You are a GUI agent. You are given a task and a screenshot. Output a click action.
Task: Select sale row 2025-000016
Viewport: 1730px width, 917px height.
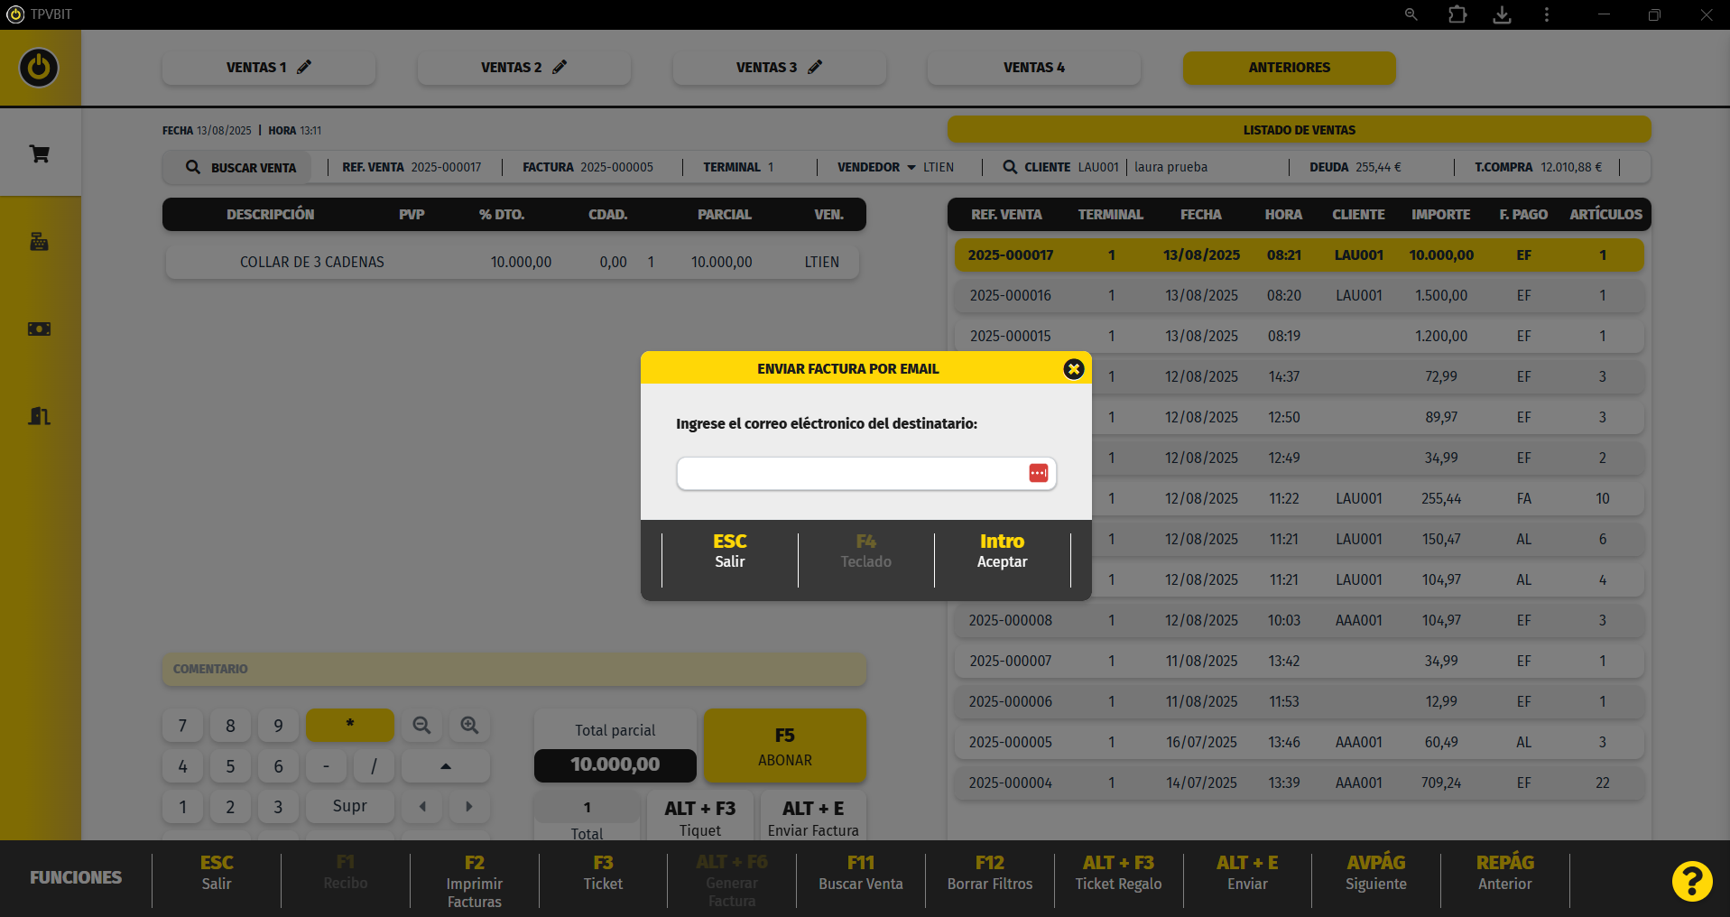(x=1299, y=296)
